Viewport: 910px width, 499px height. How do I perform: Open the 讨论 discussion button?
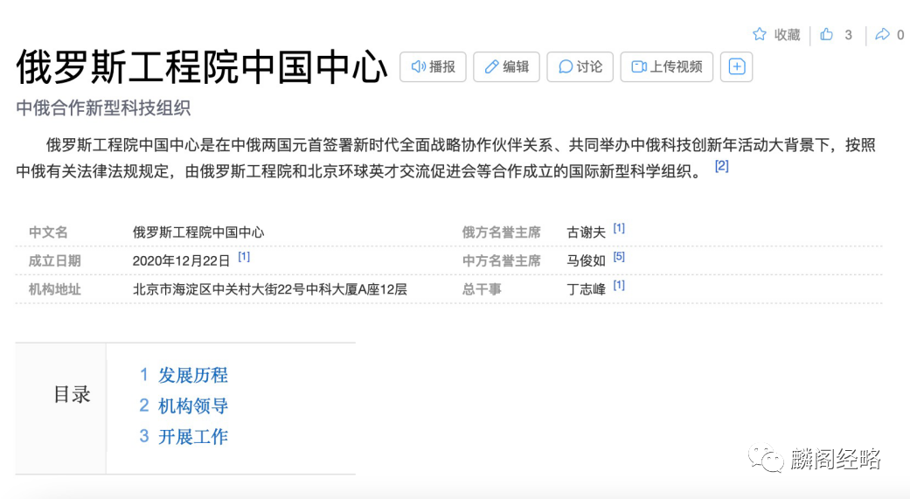(x=580, y=66)
